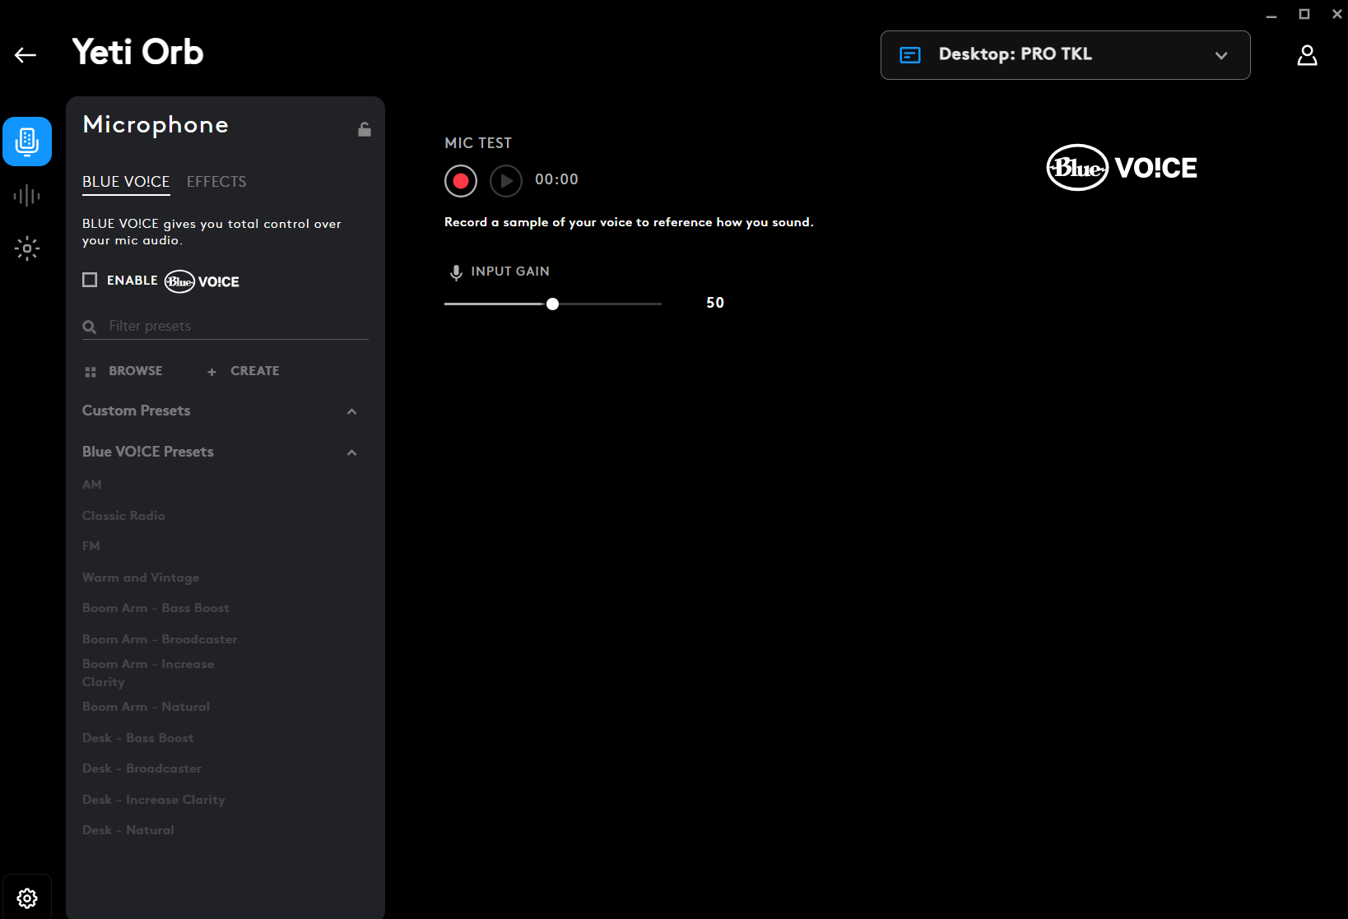Select the Boom Arm - Broadcaster preset
The height and width of the screenshot is (919, 1348).
160,639
